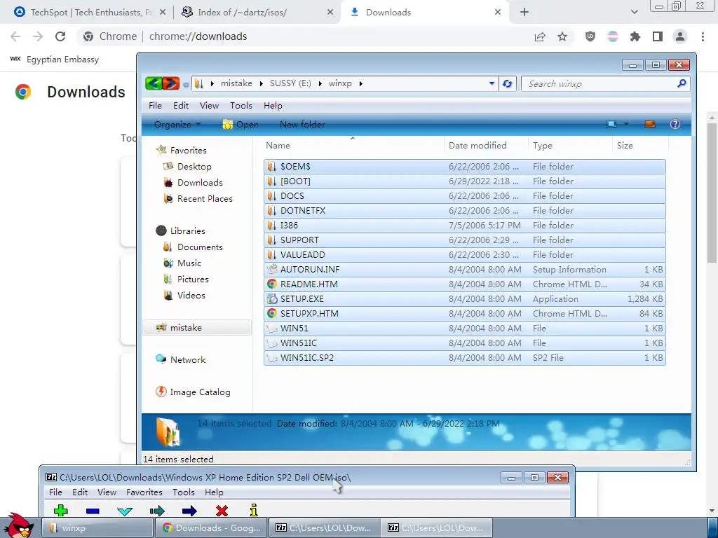The image size is (718, 538).
Task: Select the WIN51IC.SP2 file
Action: coord(465,358)
